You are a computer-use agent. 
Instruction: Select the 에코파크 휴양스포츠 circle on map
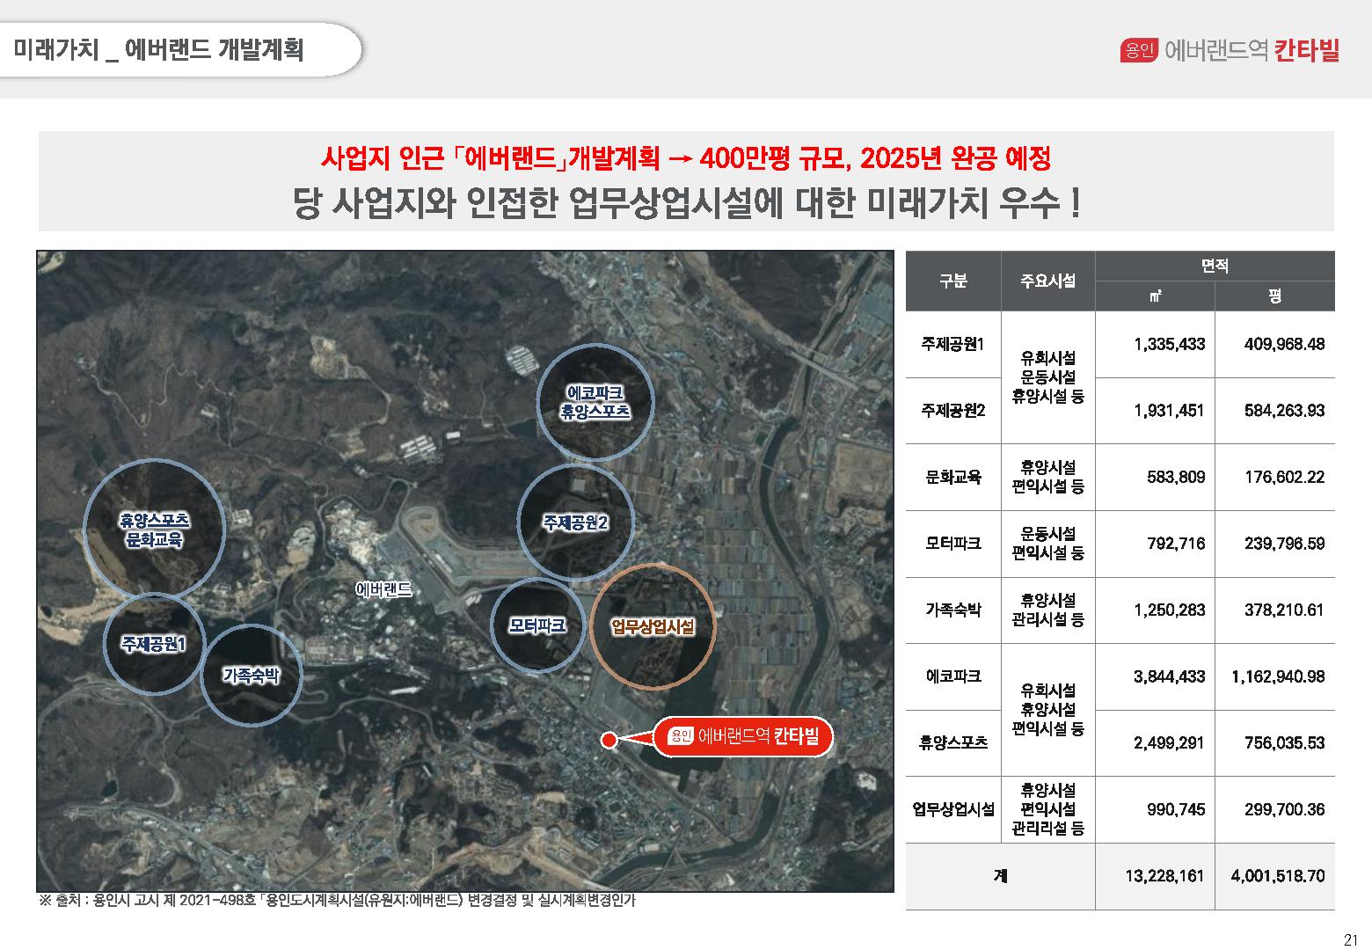click(595, 401)
